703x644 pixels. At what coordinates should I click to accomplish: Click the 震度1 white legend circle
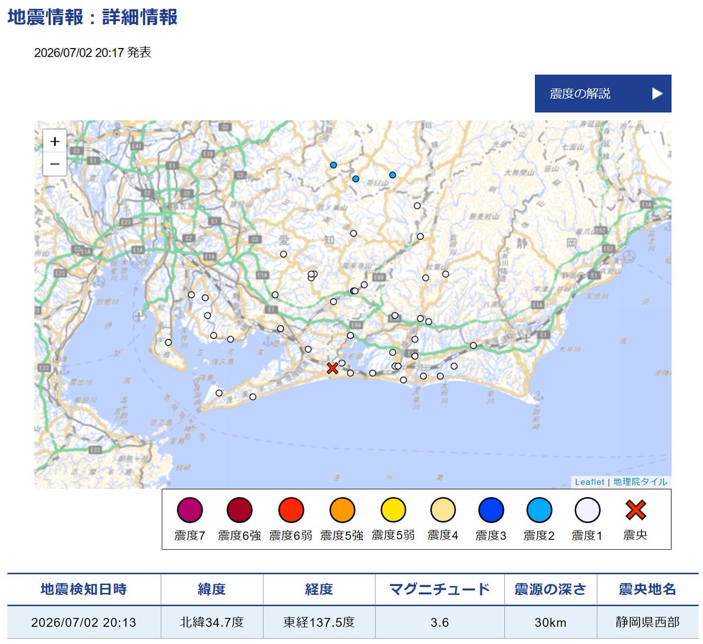[x=587, y=510]
